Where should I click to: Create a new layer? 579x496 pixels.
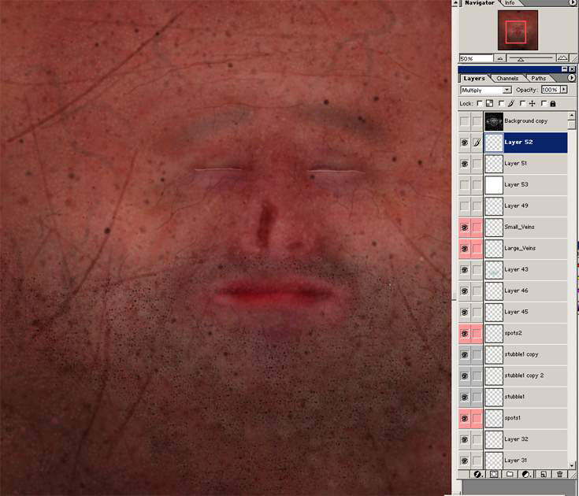click(x=543, y=475)
